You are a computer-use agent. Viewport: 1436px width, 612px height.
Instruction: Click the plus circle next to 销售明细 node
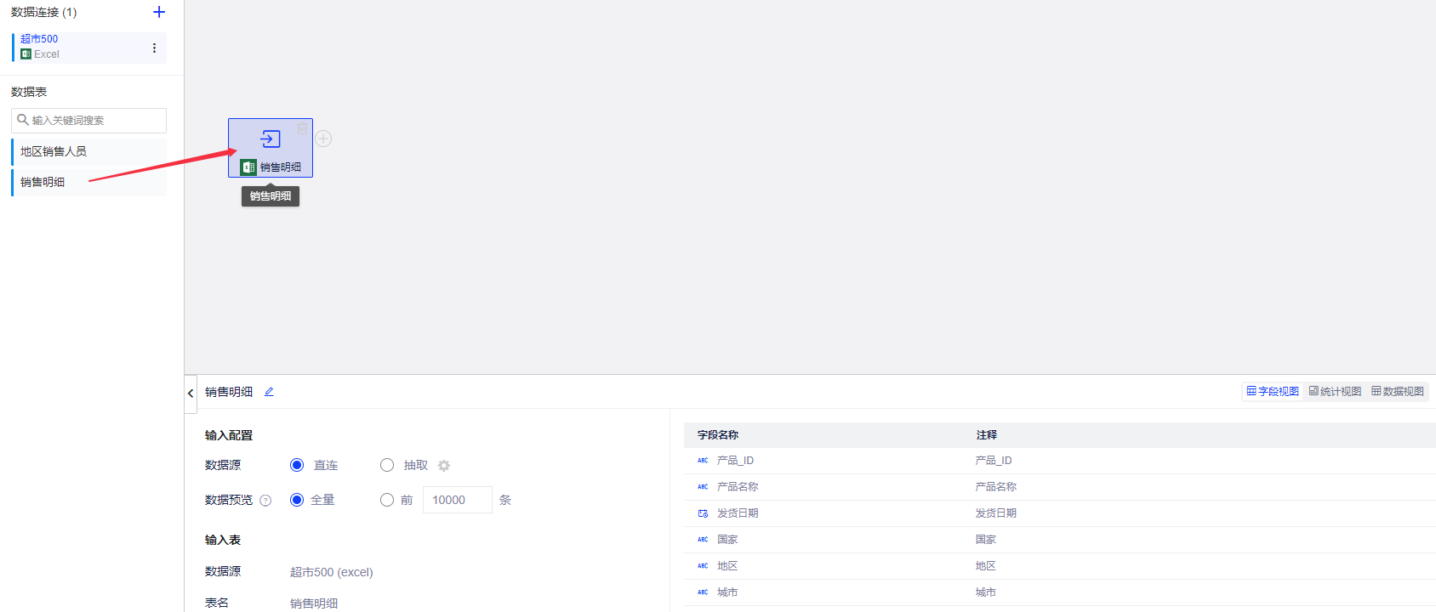323,139
